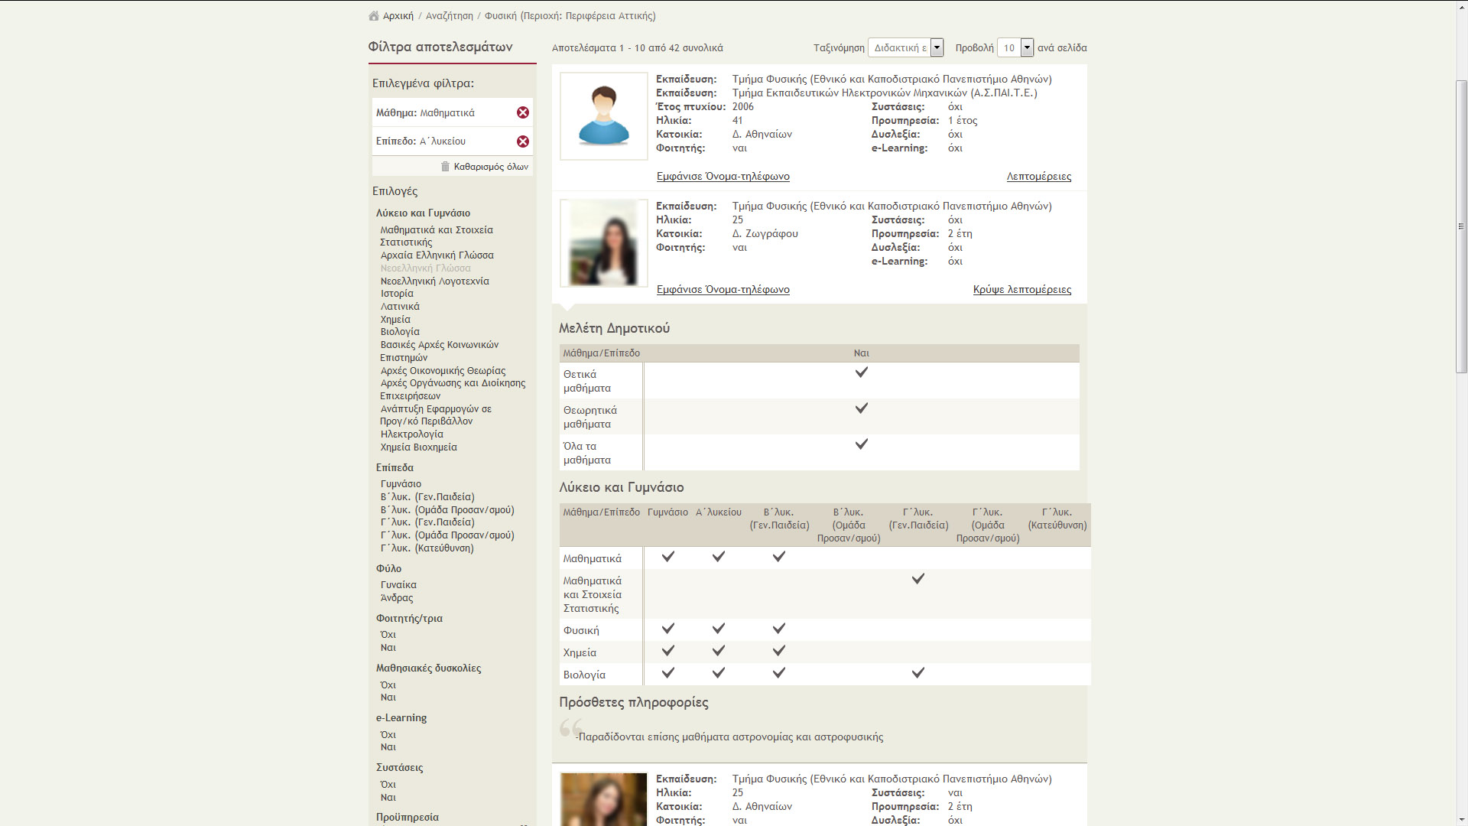
Task: Expand Λεπτομέρειες for first tutor
Action: coord(1038,177)
